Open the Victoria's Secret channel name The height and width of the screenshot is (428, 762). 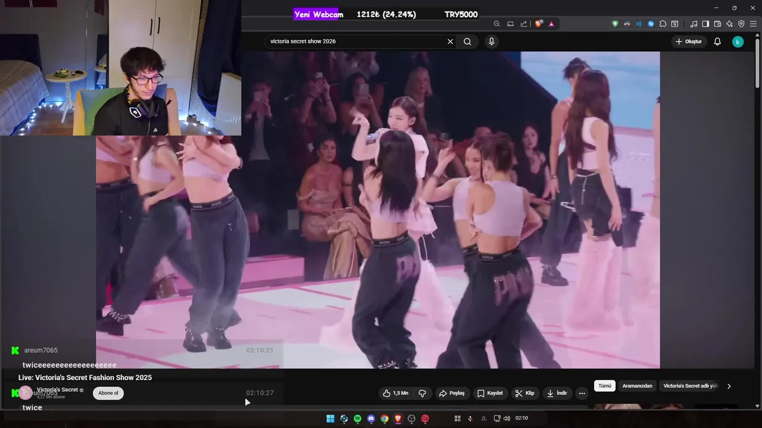tap(57, 390)
